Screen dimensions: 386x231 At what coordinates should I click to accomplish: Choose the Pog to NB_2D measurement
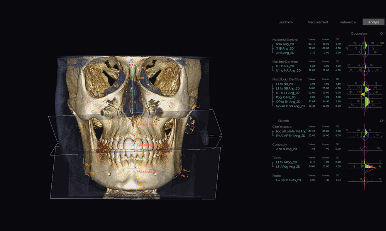(x=287, y=97)
